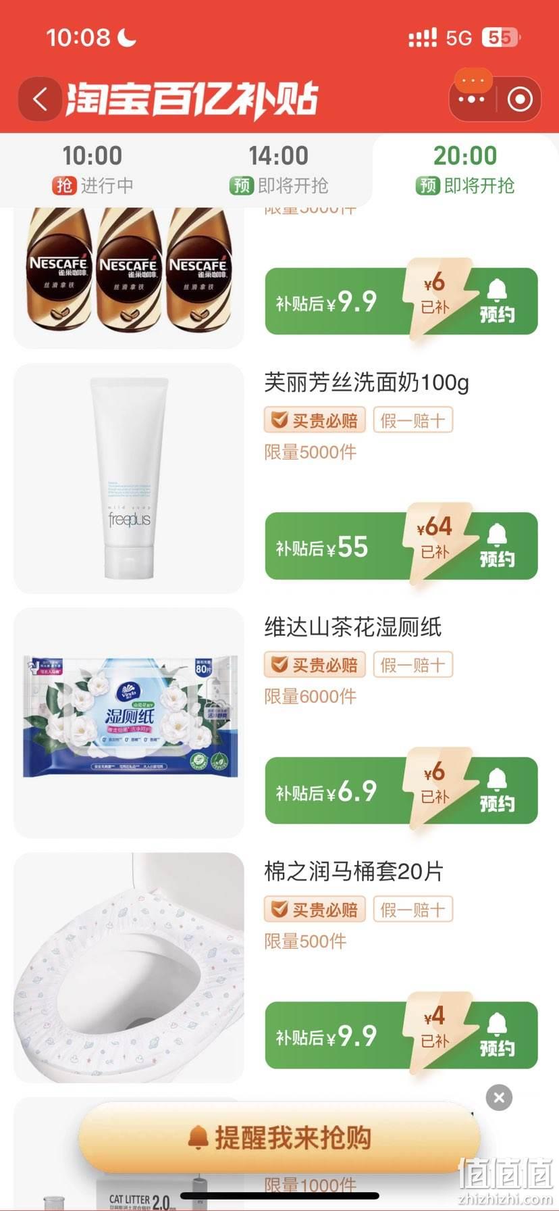Tap 假一赔十 badge under 维达山茶花湿厕纸
The image size is (559, 1211).
pos(412,665)
